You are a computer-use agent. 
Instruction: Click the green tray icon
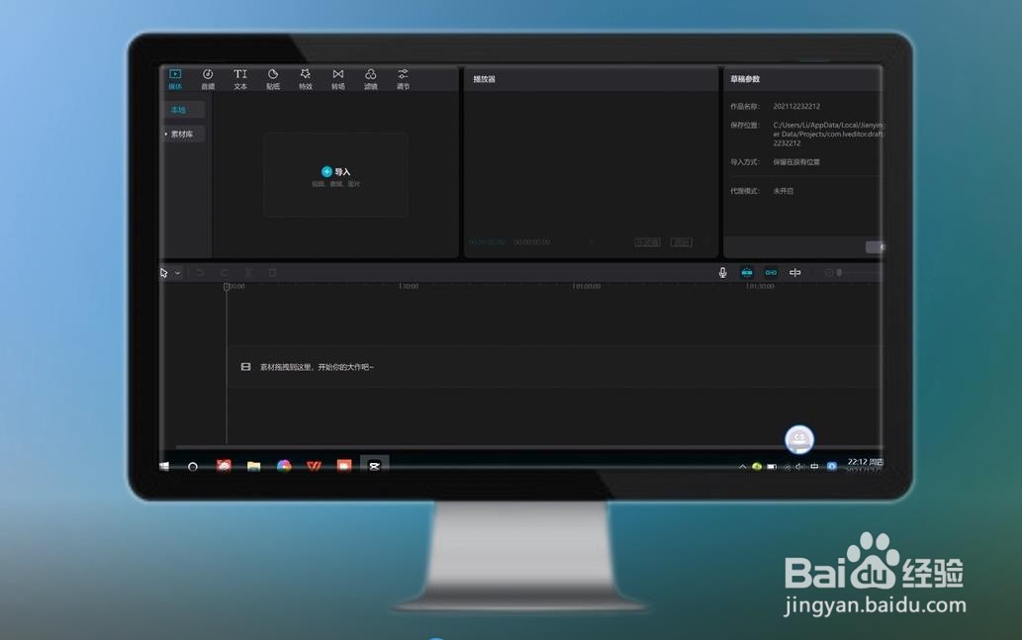click(757, 467)
